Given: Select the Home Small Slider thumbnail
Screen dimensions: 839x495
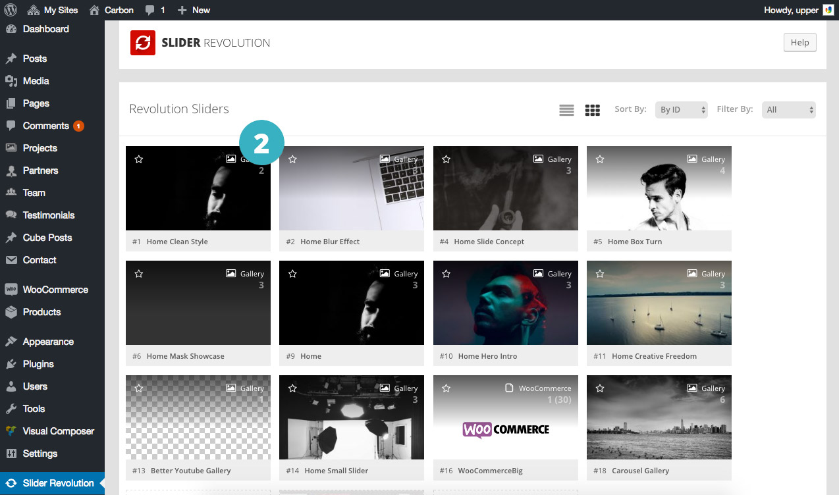Looking at the screenshot, I should coord(351,417).
